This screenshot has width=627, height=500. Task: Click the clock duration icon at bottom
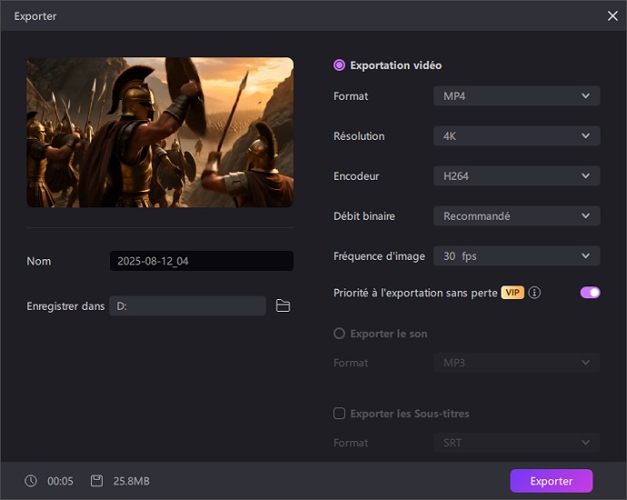(31, 481)
